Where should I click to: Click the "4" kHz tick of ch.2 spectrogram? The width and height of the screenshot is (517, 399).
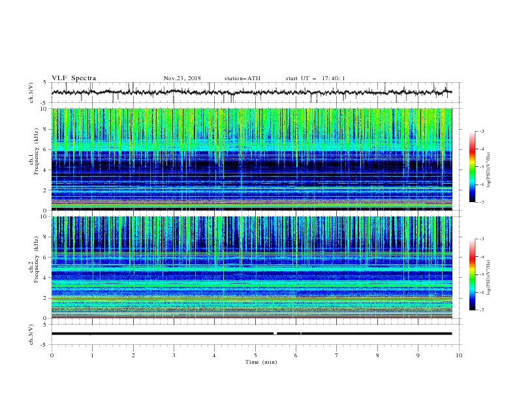point(45,278)
